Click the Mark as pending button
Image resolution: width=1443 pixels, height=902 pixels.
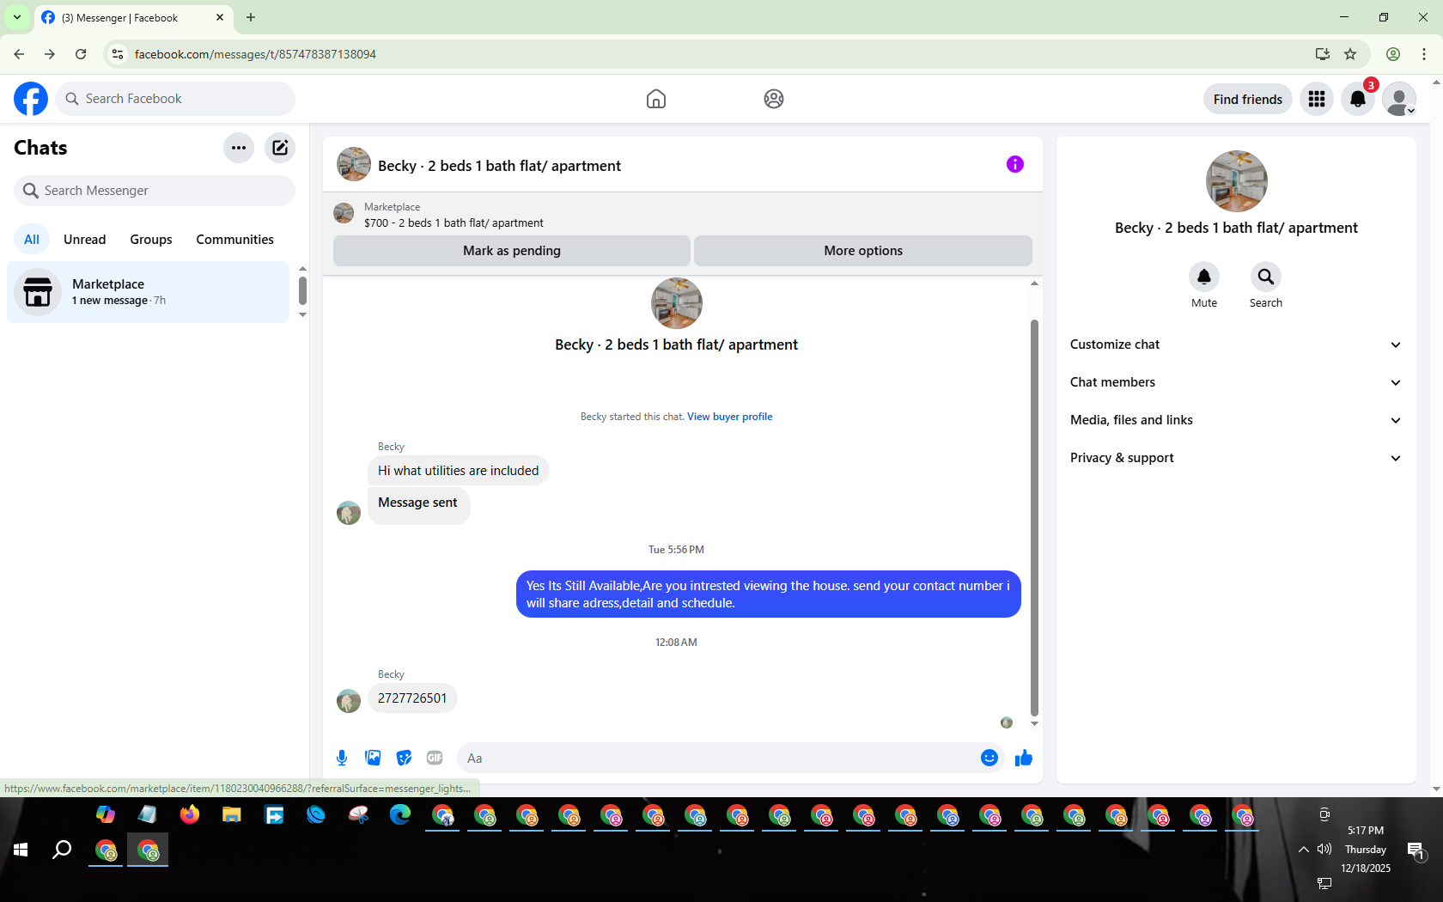click(512, 251)
